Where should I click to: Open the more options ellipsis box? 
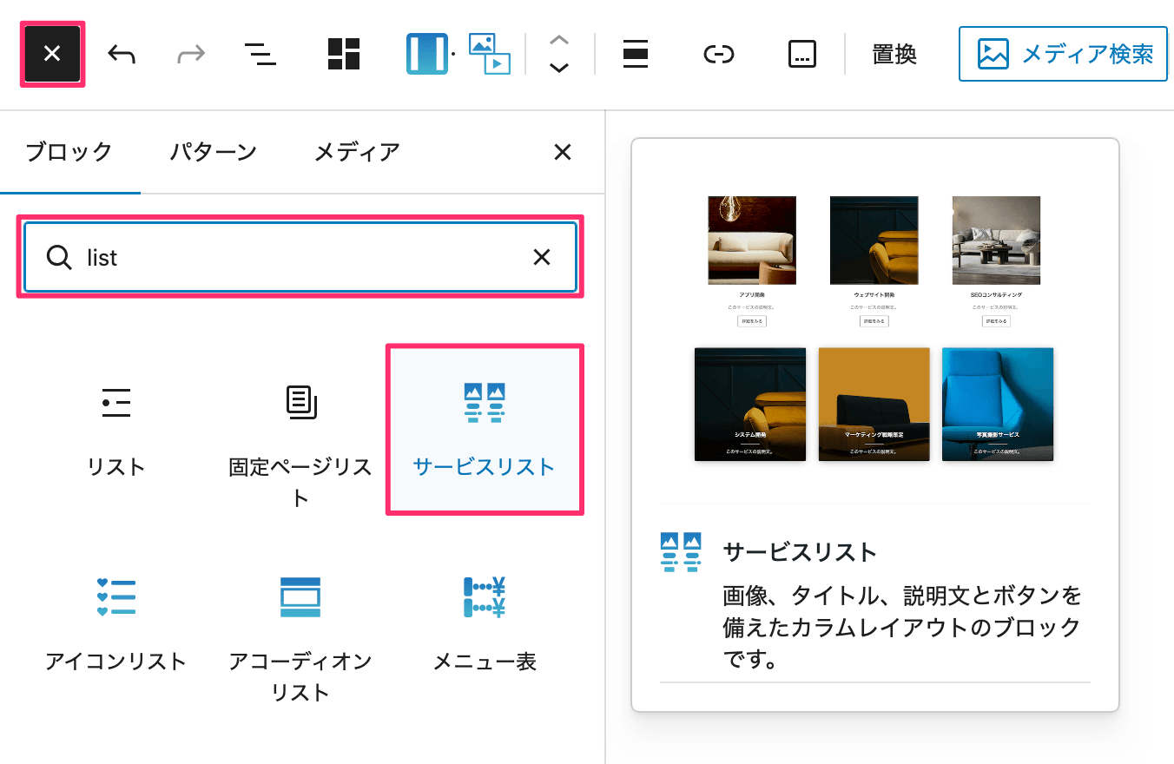tap(801, 54)
